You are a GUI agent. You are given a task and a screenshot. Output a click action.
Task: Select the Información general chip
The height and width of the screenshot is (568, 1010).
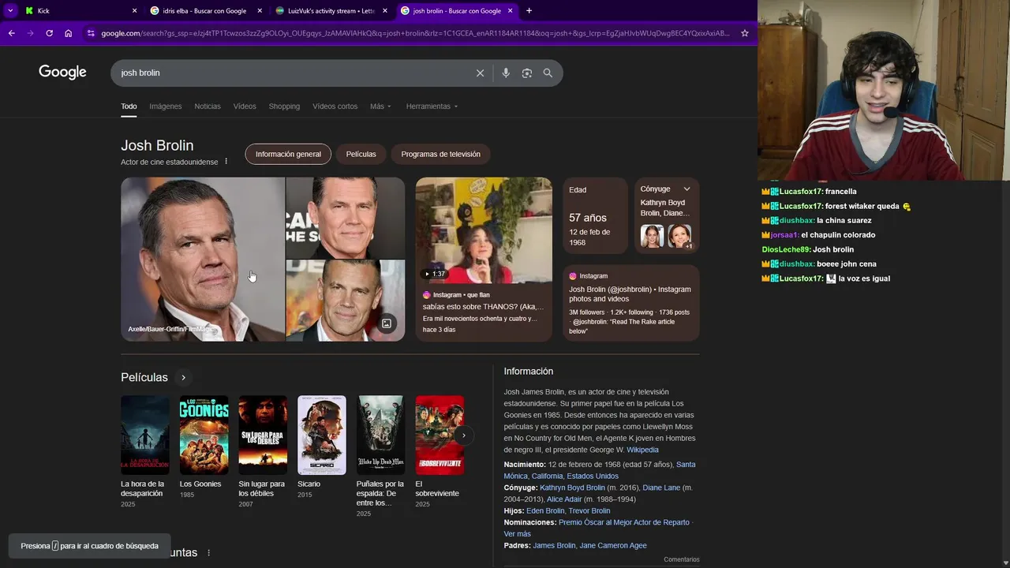288,154
